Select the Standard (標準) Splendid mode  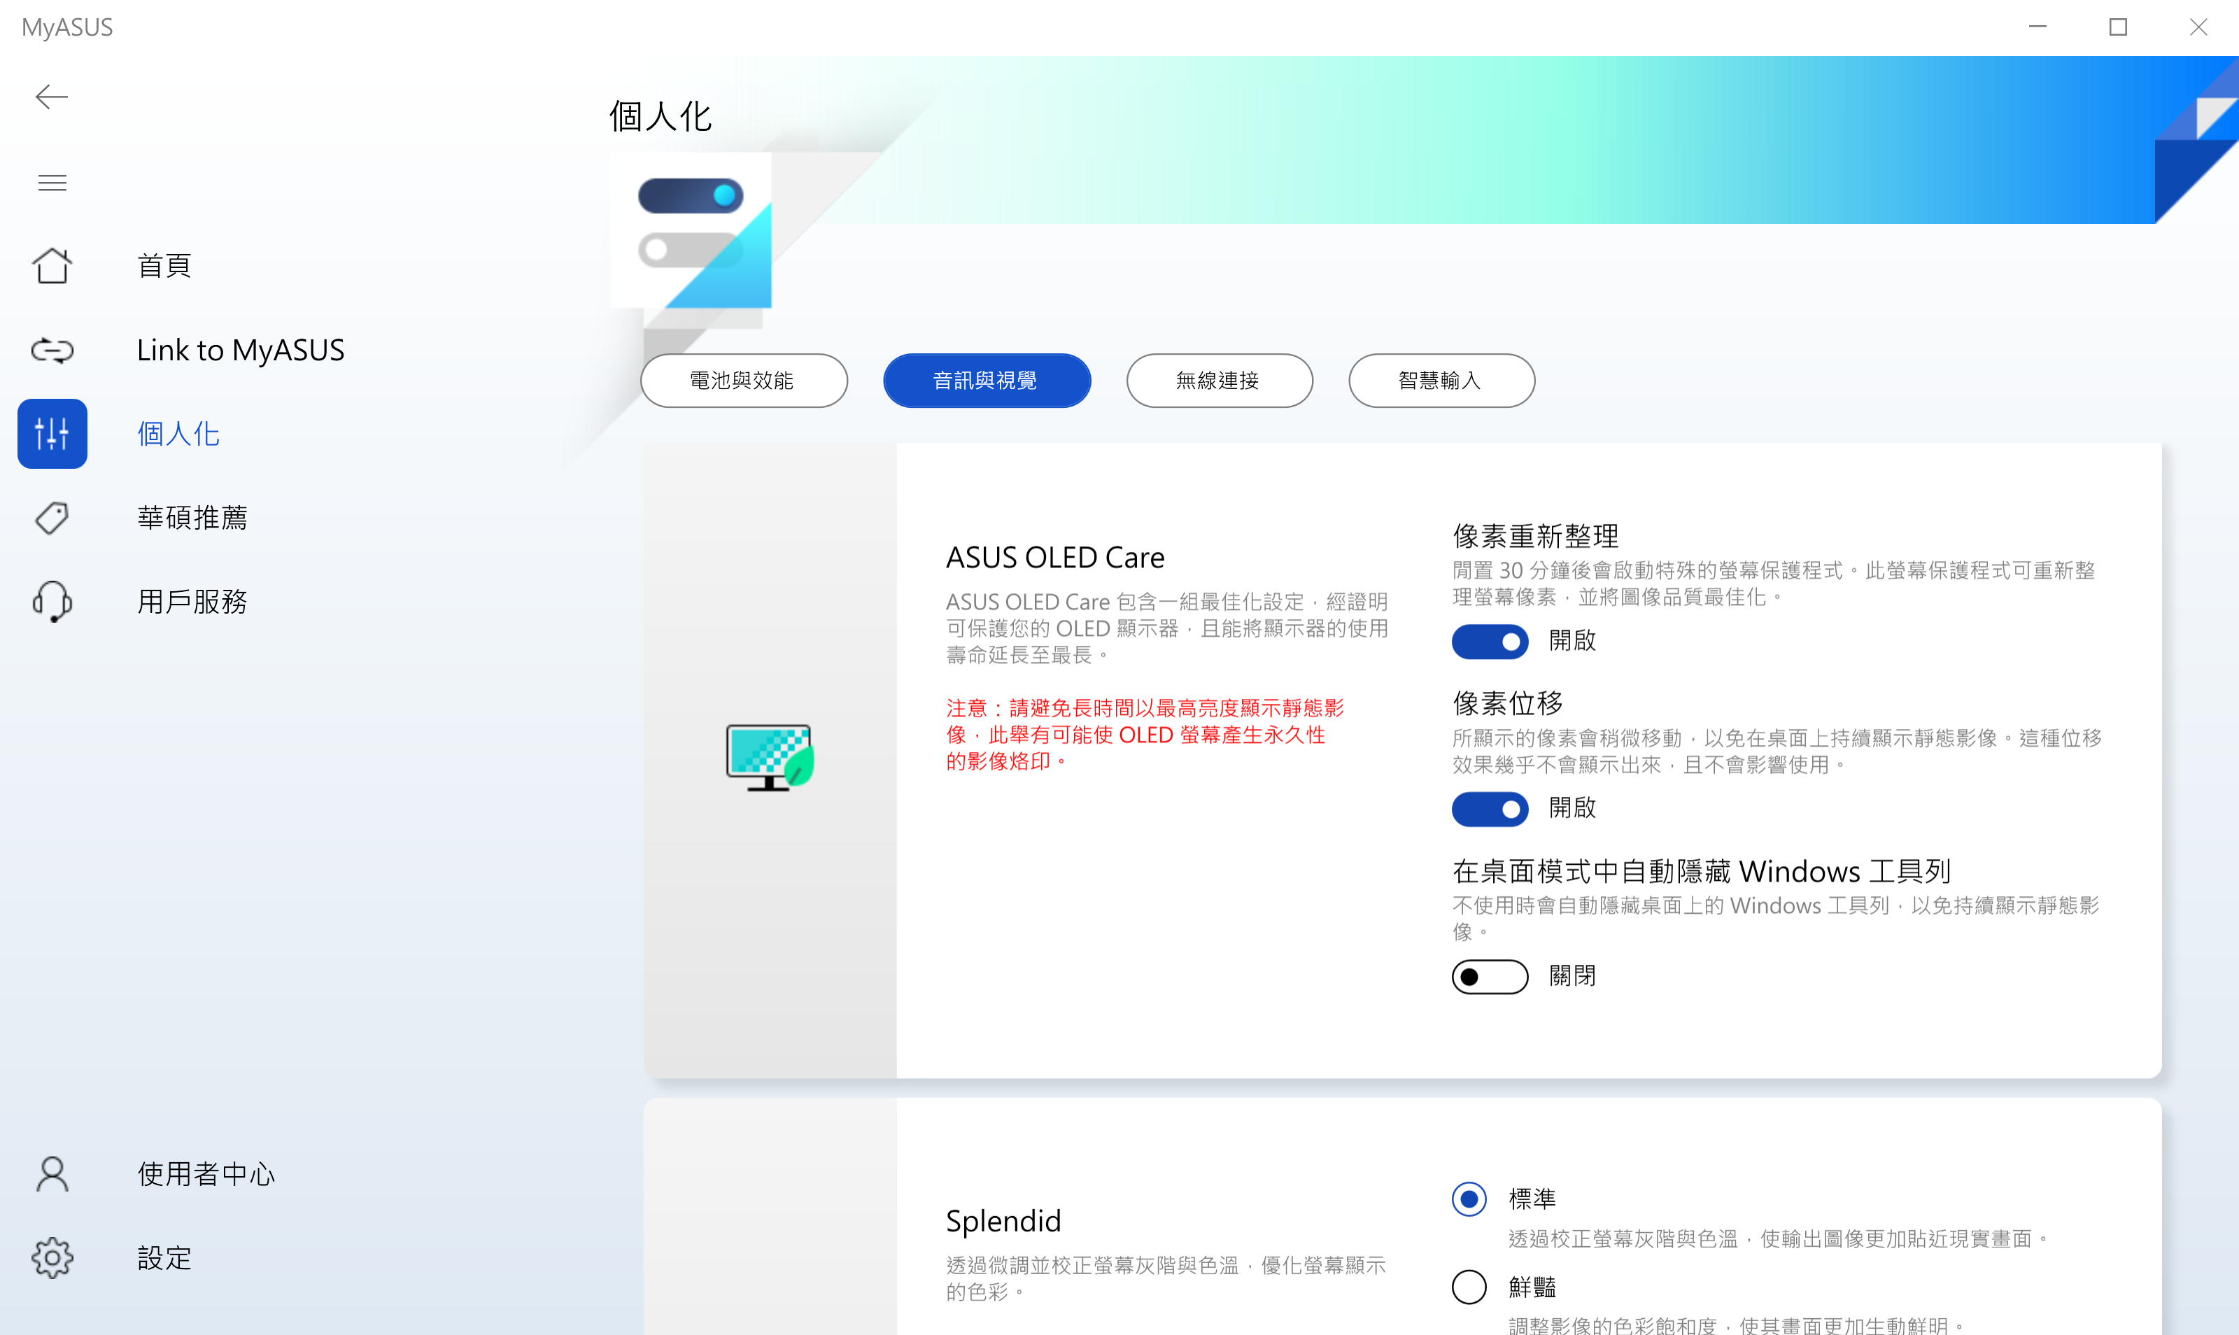1469,1199
